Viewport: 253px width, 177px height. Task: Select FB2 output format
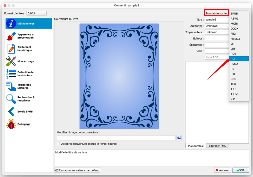point(239,34)
